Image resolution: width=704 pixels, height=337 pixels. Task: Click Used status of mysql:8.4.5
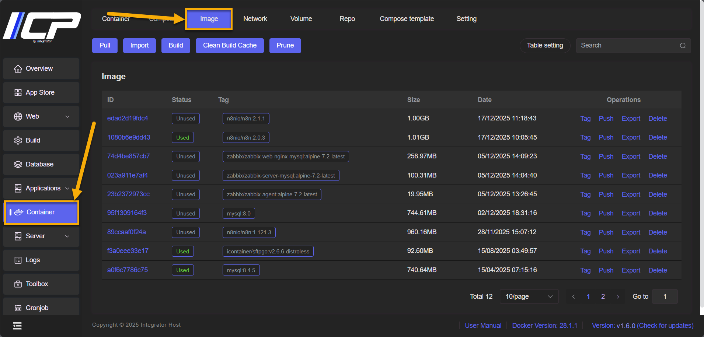click(x=182, y=270)
